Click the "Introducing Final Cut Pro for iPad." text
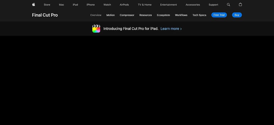This screenshot has width=274, height=125. (131, 29)
